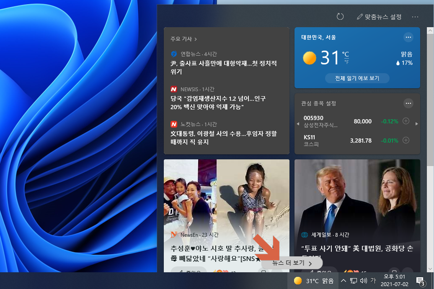Click 뉴스 더 보기 button
The height and width of the screenshot is (289, 434).
click(x=292, y=263)
